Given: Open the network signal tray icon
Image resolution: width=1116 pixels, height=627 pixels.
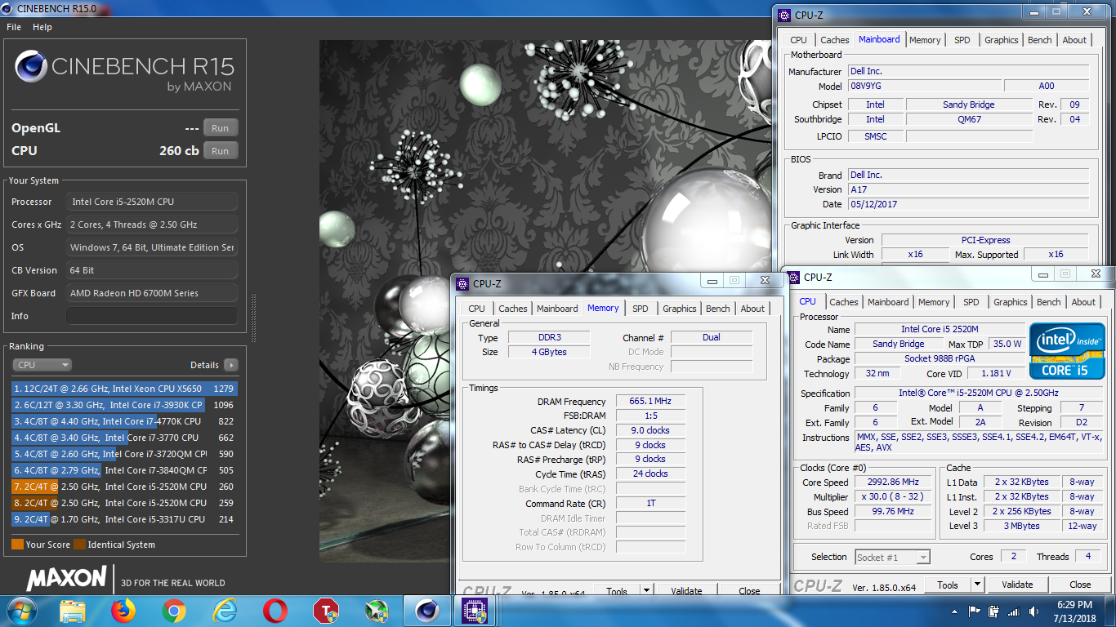Looking at the screenshot, I should pyautogui.click(x=1014, y=611).
